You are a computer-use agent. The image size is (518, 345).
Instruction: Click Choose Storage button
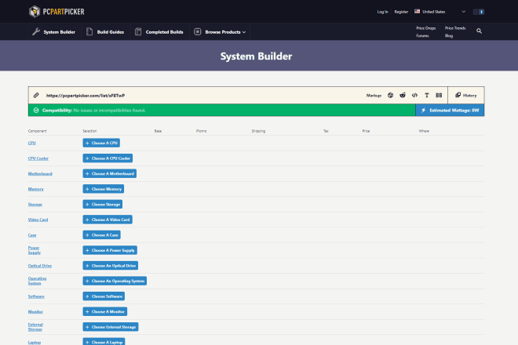[102, 205]
